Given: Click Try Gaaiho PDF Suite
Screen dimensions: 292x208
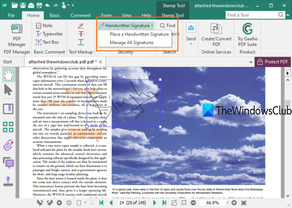Looking at the screenshot, I should pos(248,35).
